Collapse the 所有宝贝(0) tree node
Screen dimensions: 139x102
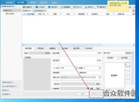tap(2, 10)
